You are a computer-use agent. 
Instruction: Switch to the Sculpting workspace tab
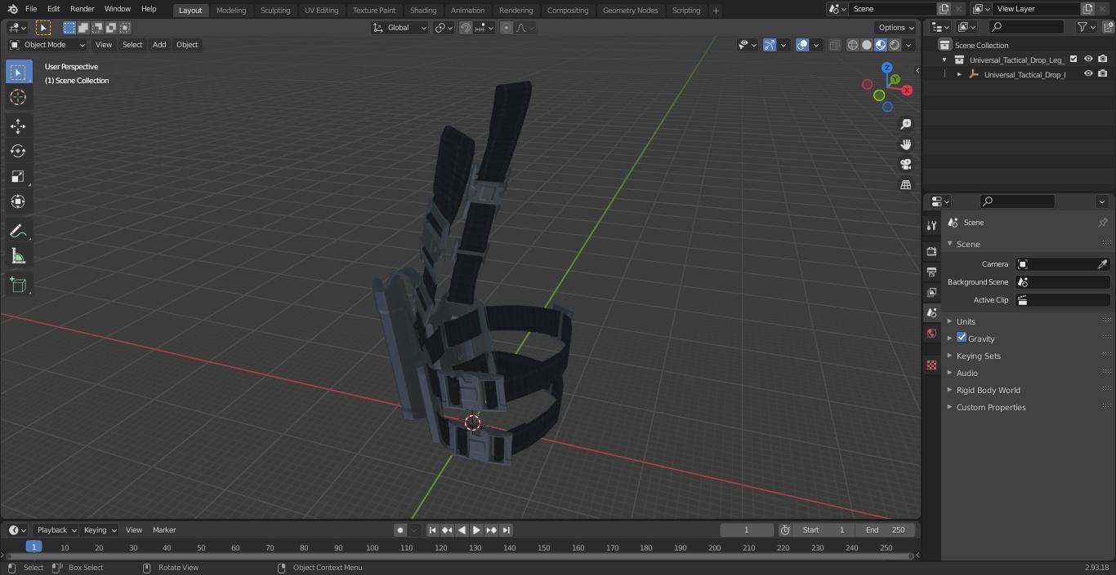275,10
